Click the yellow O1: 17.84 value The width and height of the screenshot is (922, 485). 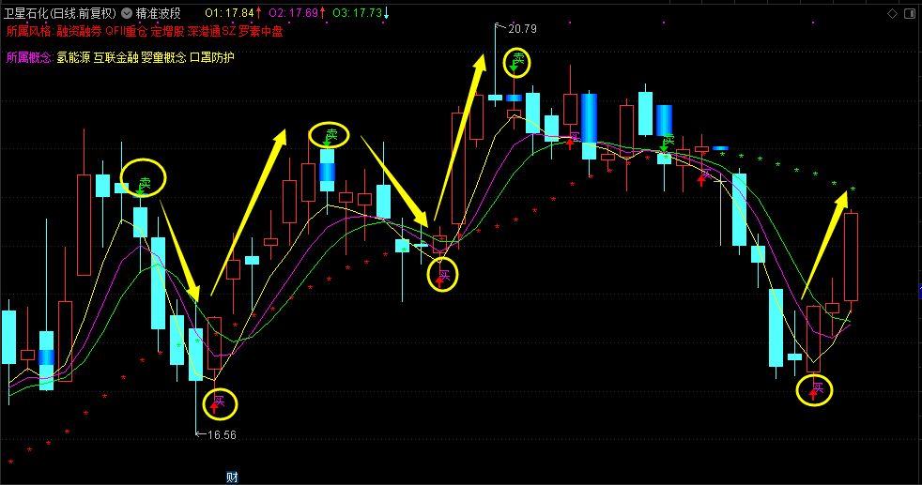tap(233, 13)
